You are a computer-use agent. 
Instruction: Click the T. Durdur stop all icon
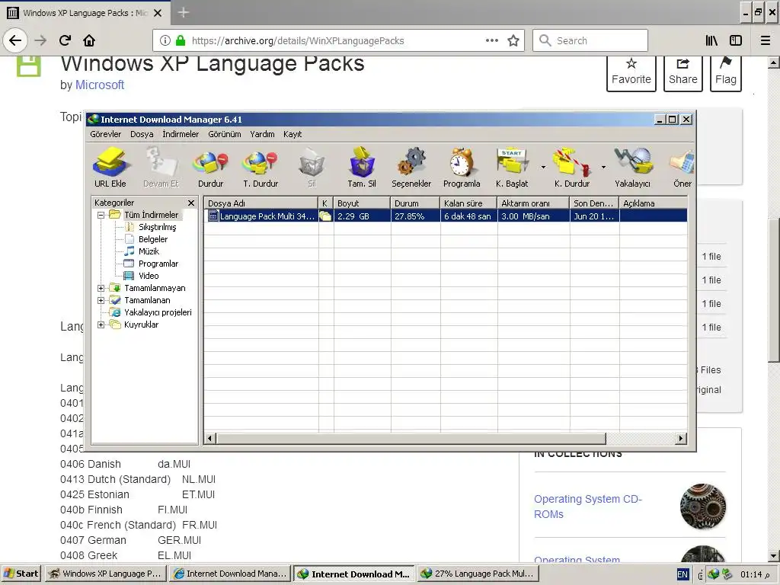coord(261,168)
